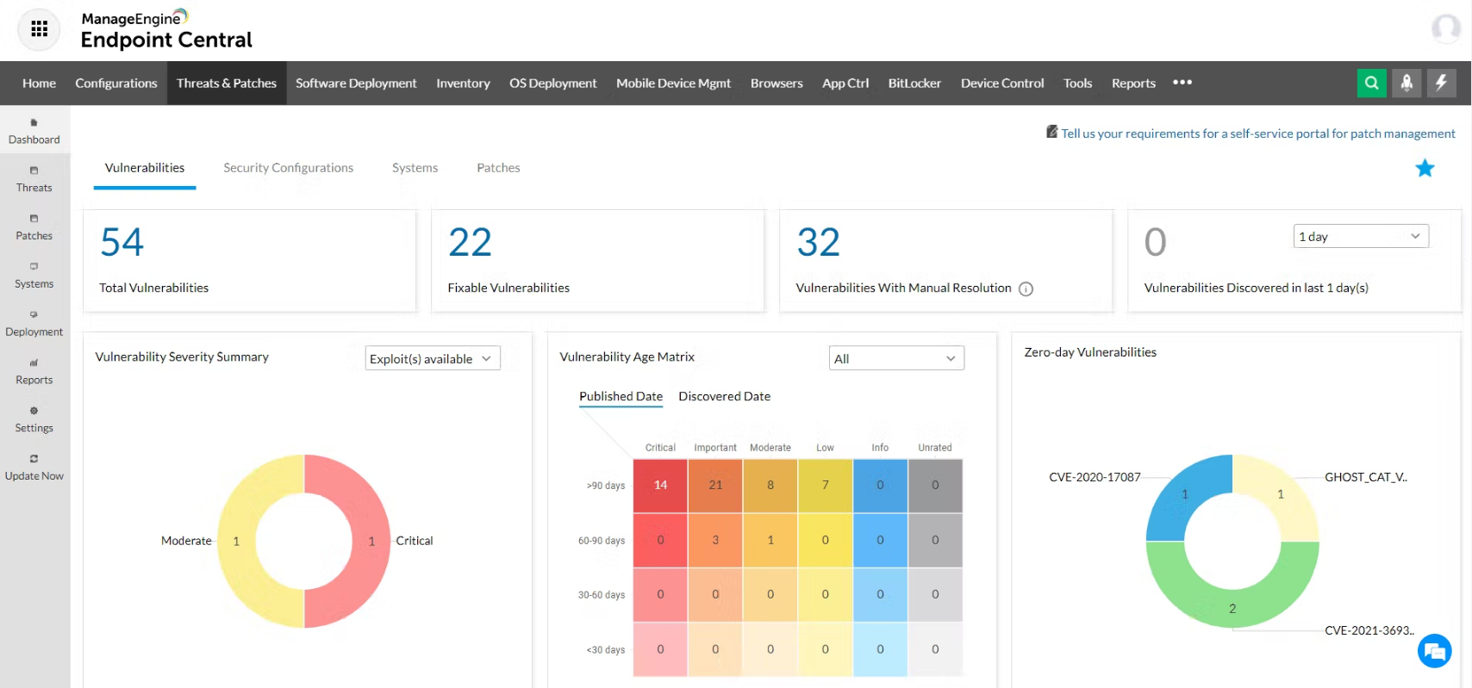
Task: Click the Moderate yellow donut segment
Action: [236, 541]
